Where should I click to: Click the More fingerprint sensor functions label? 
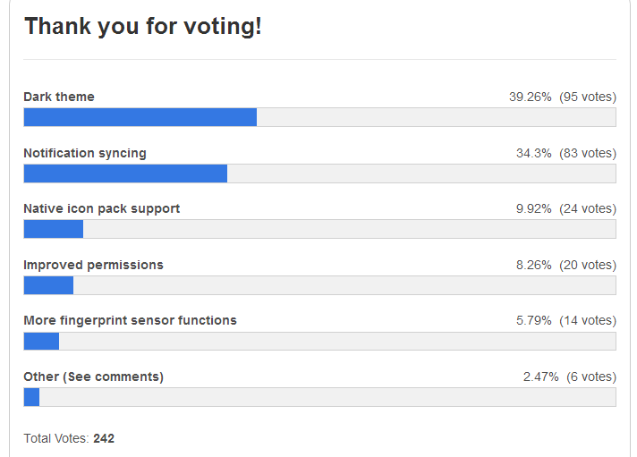(131, 320)
